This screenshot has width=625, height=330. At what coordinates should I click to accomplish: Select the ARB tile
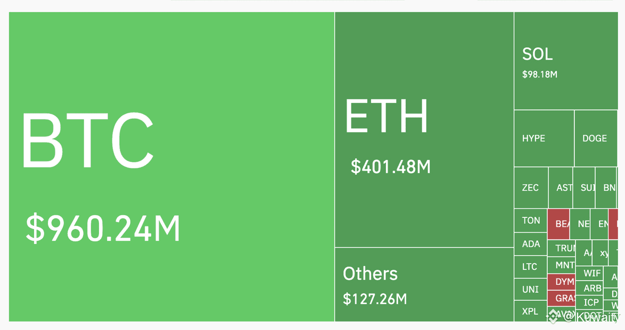pyautogui.click(x=589, y=288)
